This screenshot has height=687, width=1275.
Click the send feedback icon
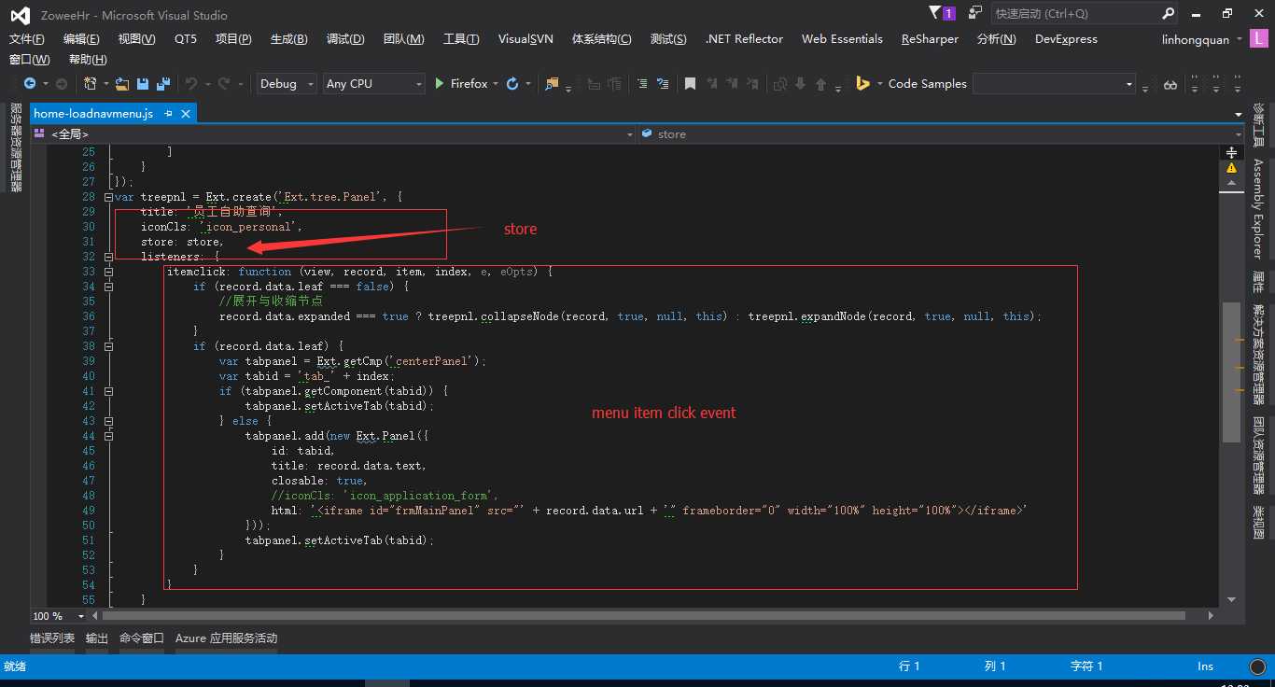tap(975, 13)
